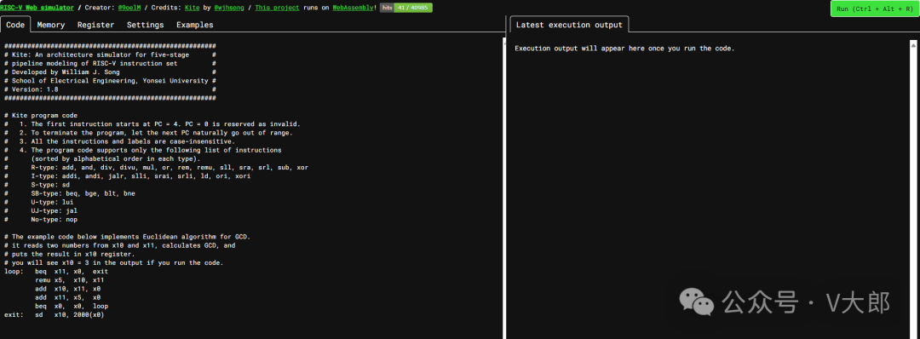Screen dimensions: 920x339
Task: Click the 'beq x0, x0, loop' line
Action: tap(72, 306)
